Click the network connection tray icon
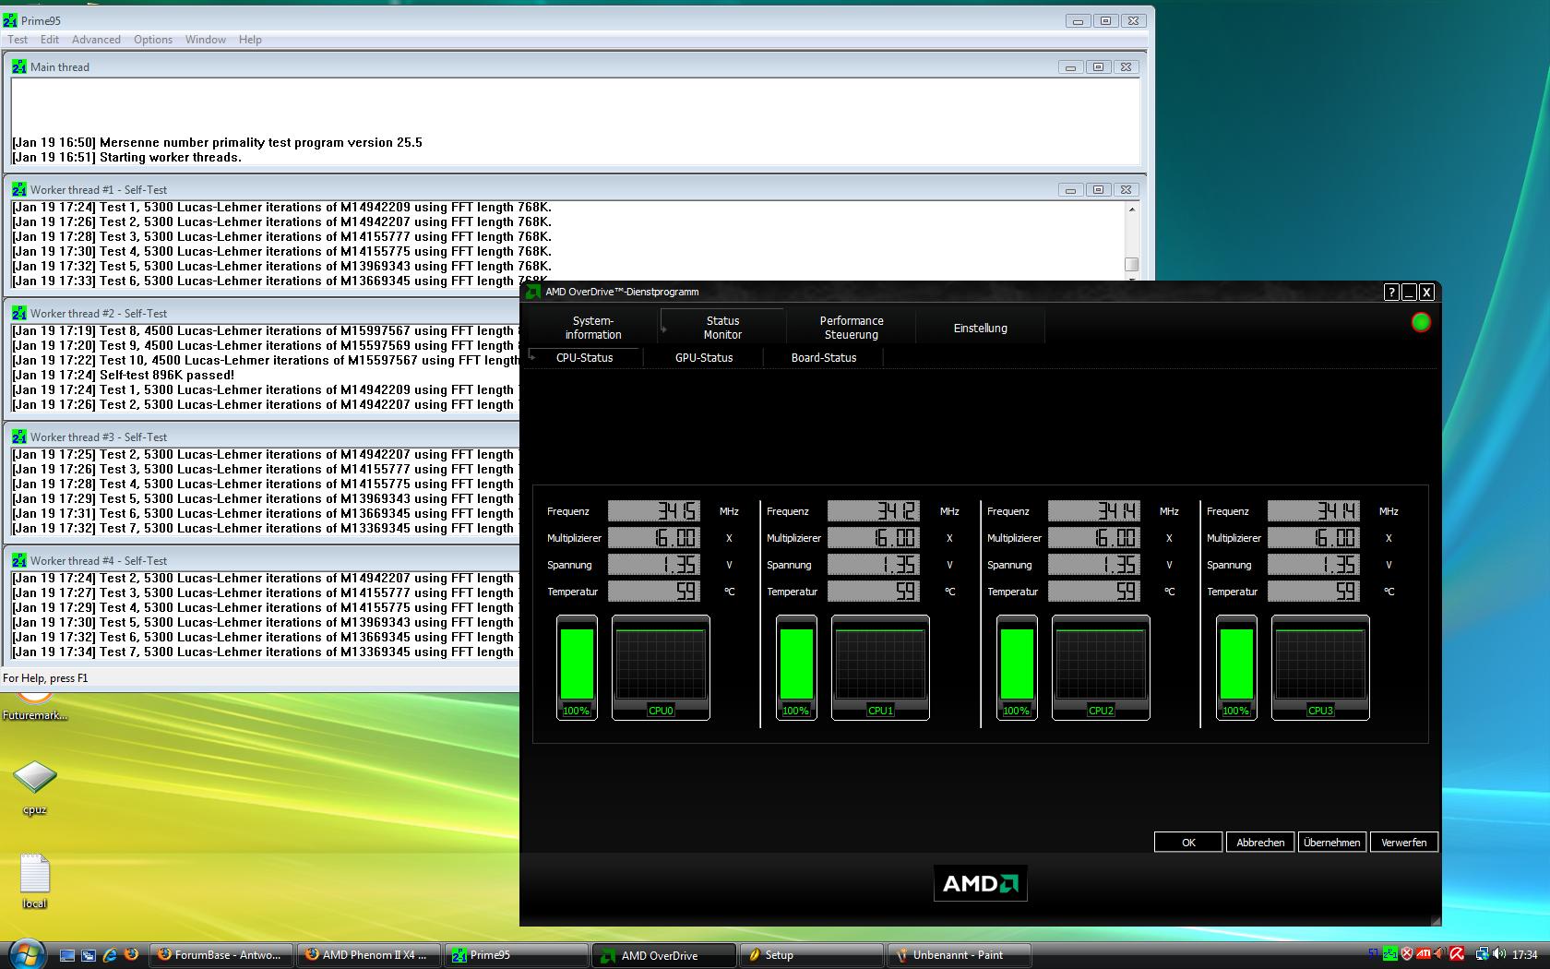Image resolution: width=1550 pixels, height=969 pixels. [x=1482, y=954]
